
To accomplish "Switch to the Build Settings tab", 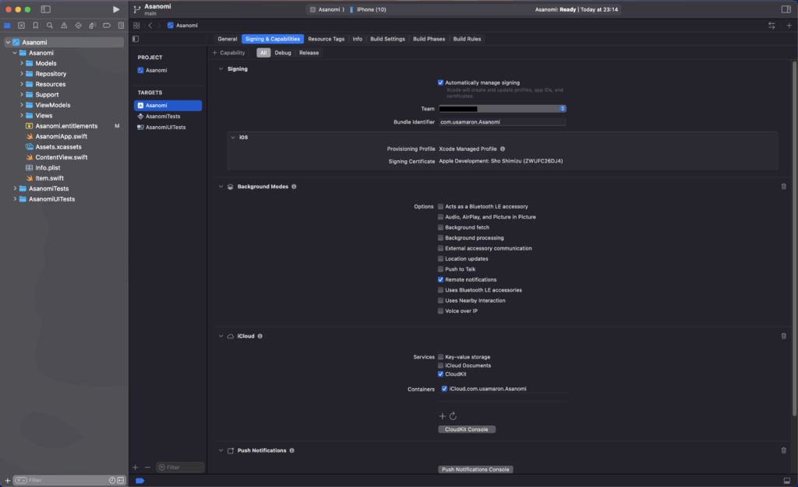I will 387,39.
